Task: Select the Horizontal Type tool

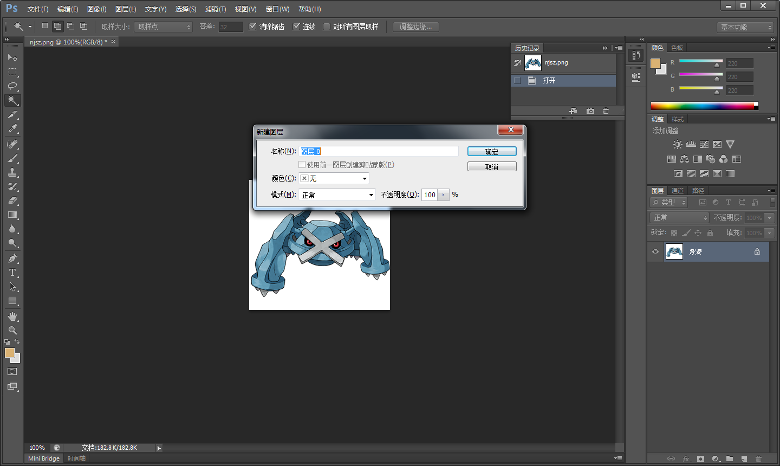Action: [12, 273]
